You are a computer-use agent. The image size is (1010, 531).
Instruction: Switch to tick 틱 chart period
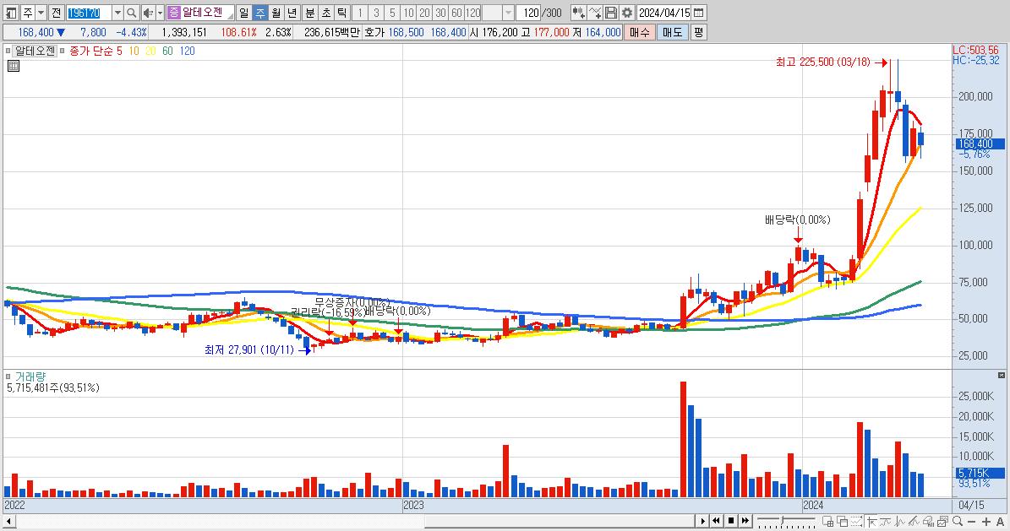(x=342, y=12)
